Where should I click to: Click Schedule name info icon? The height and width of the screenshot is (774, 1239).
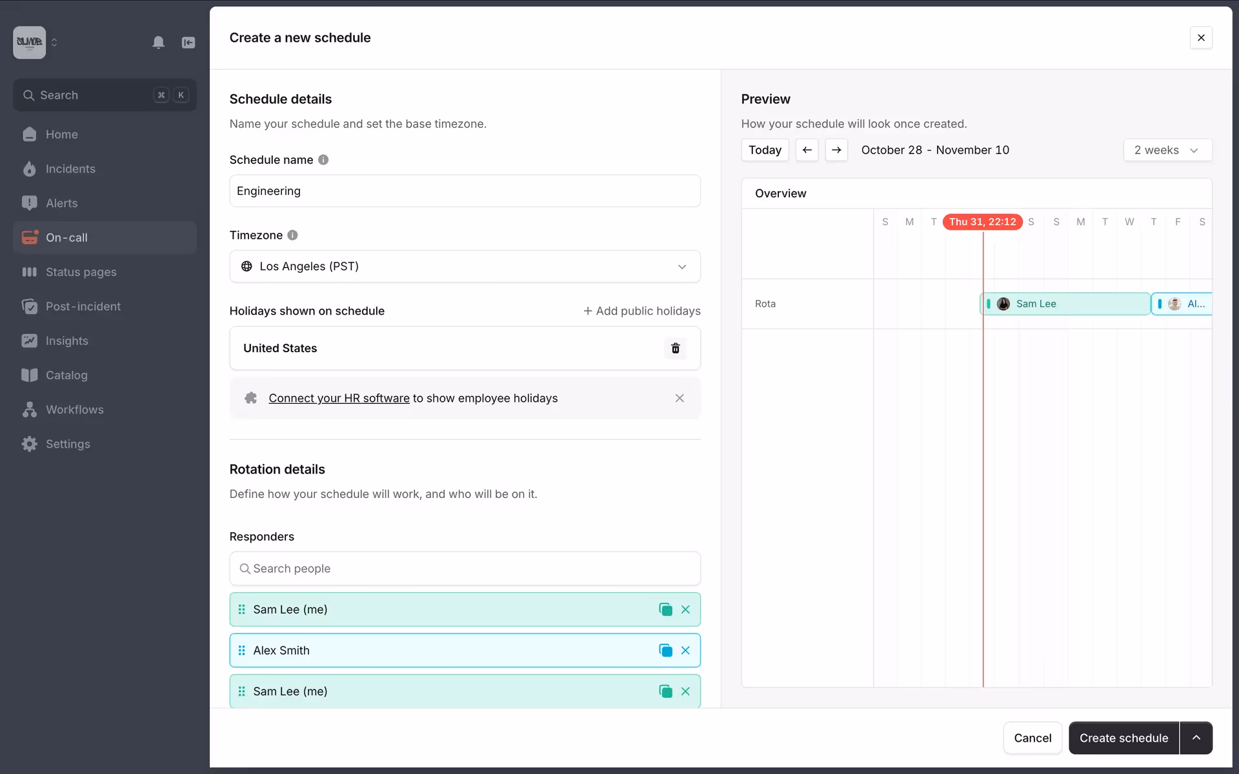323,160
